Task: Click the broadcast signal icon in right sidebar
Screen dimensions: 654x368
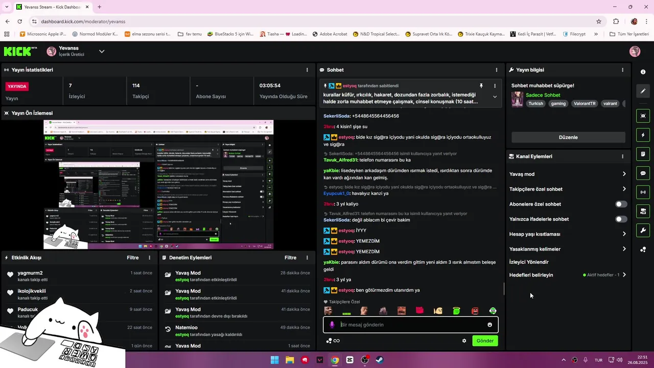Action: click(x=643, y=192)
